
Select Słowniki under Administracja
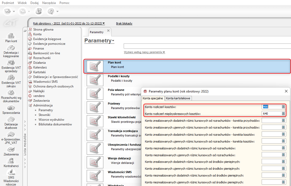(x=45, y=115)
